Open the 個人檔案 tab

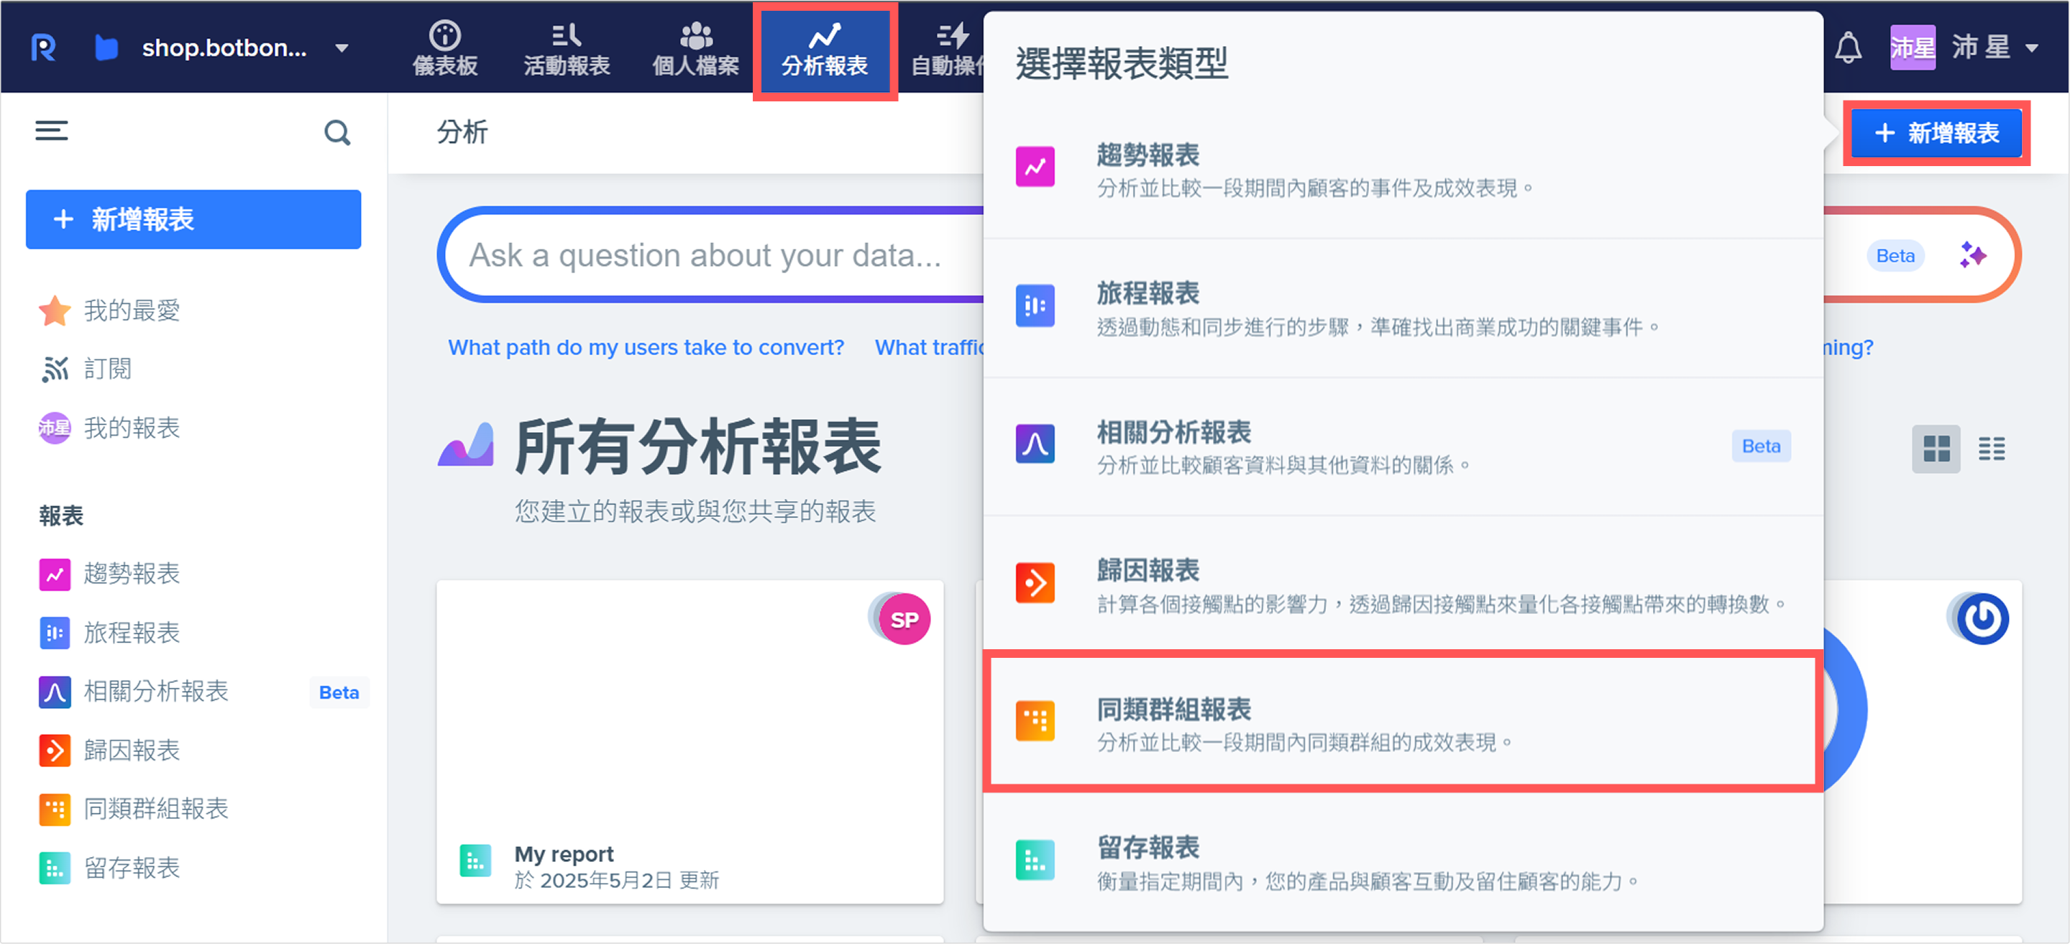[x=696, y=49]
